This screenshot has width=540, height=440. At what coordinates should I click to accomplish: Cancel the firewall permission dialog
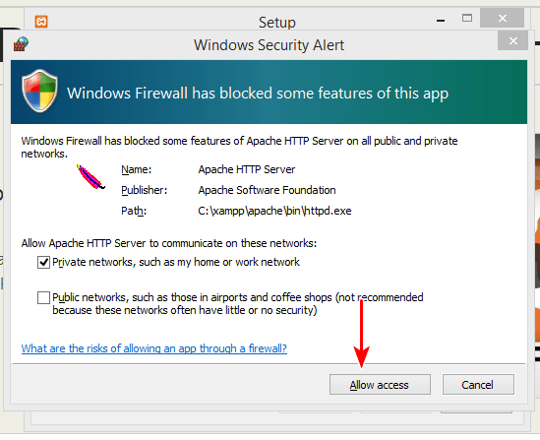click(x=478, y=385)
